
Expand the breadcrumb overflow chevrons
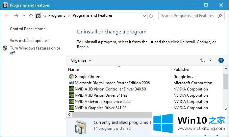click(x=44, y=16)
